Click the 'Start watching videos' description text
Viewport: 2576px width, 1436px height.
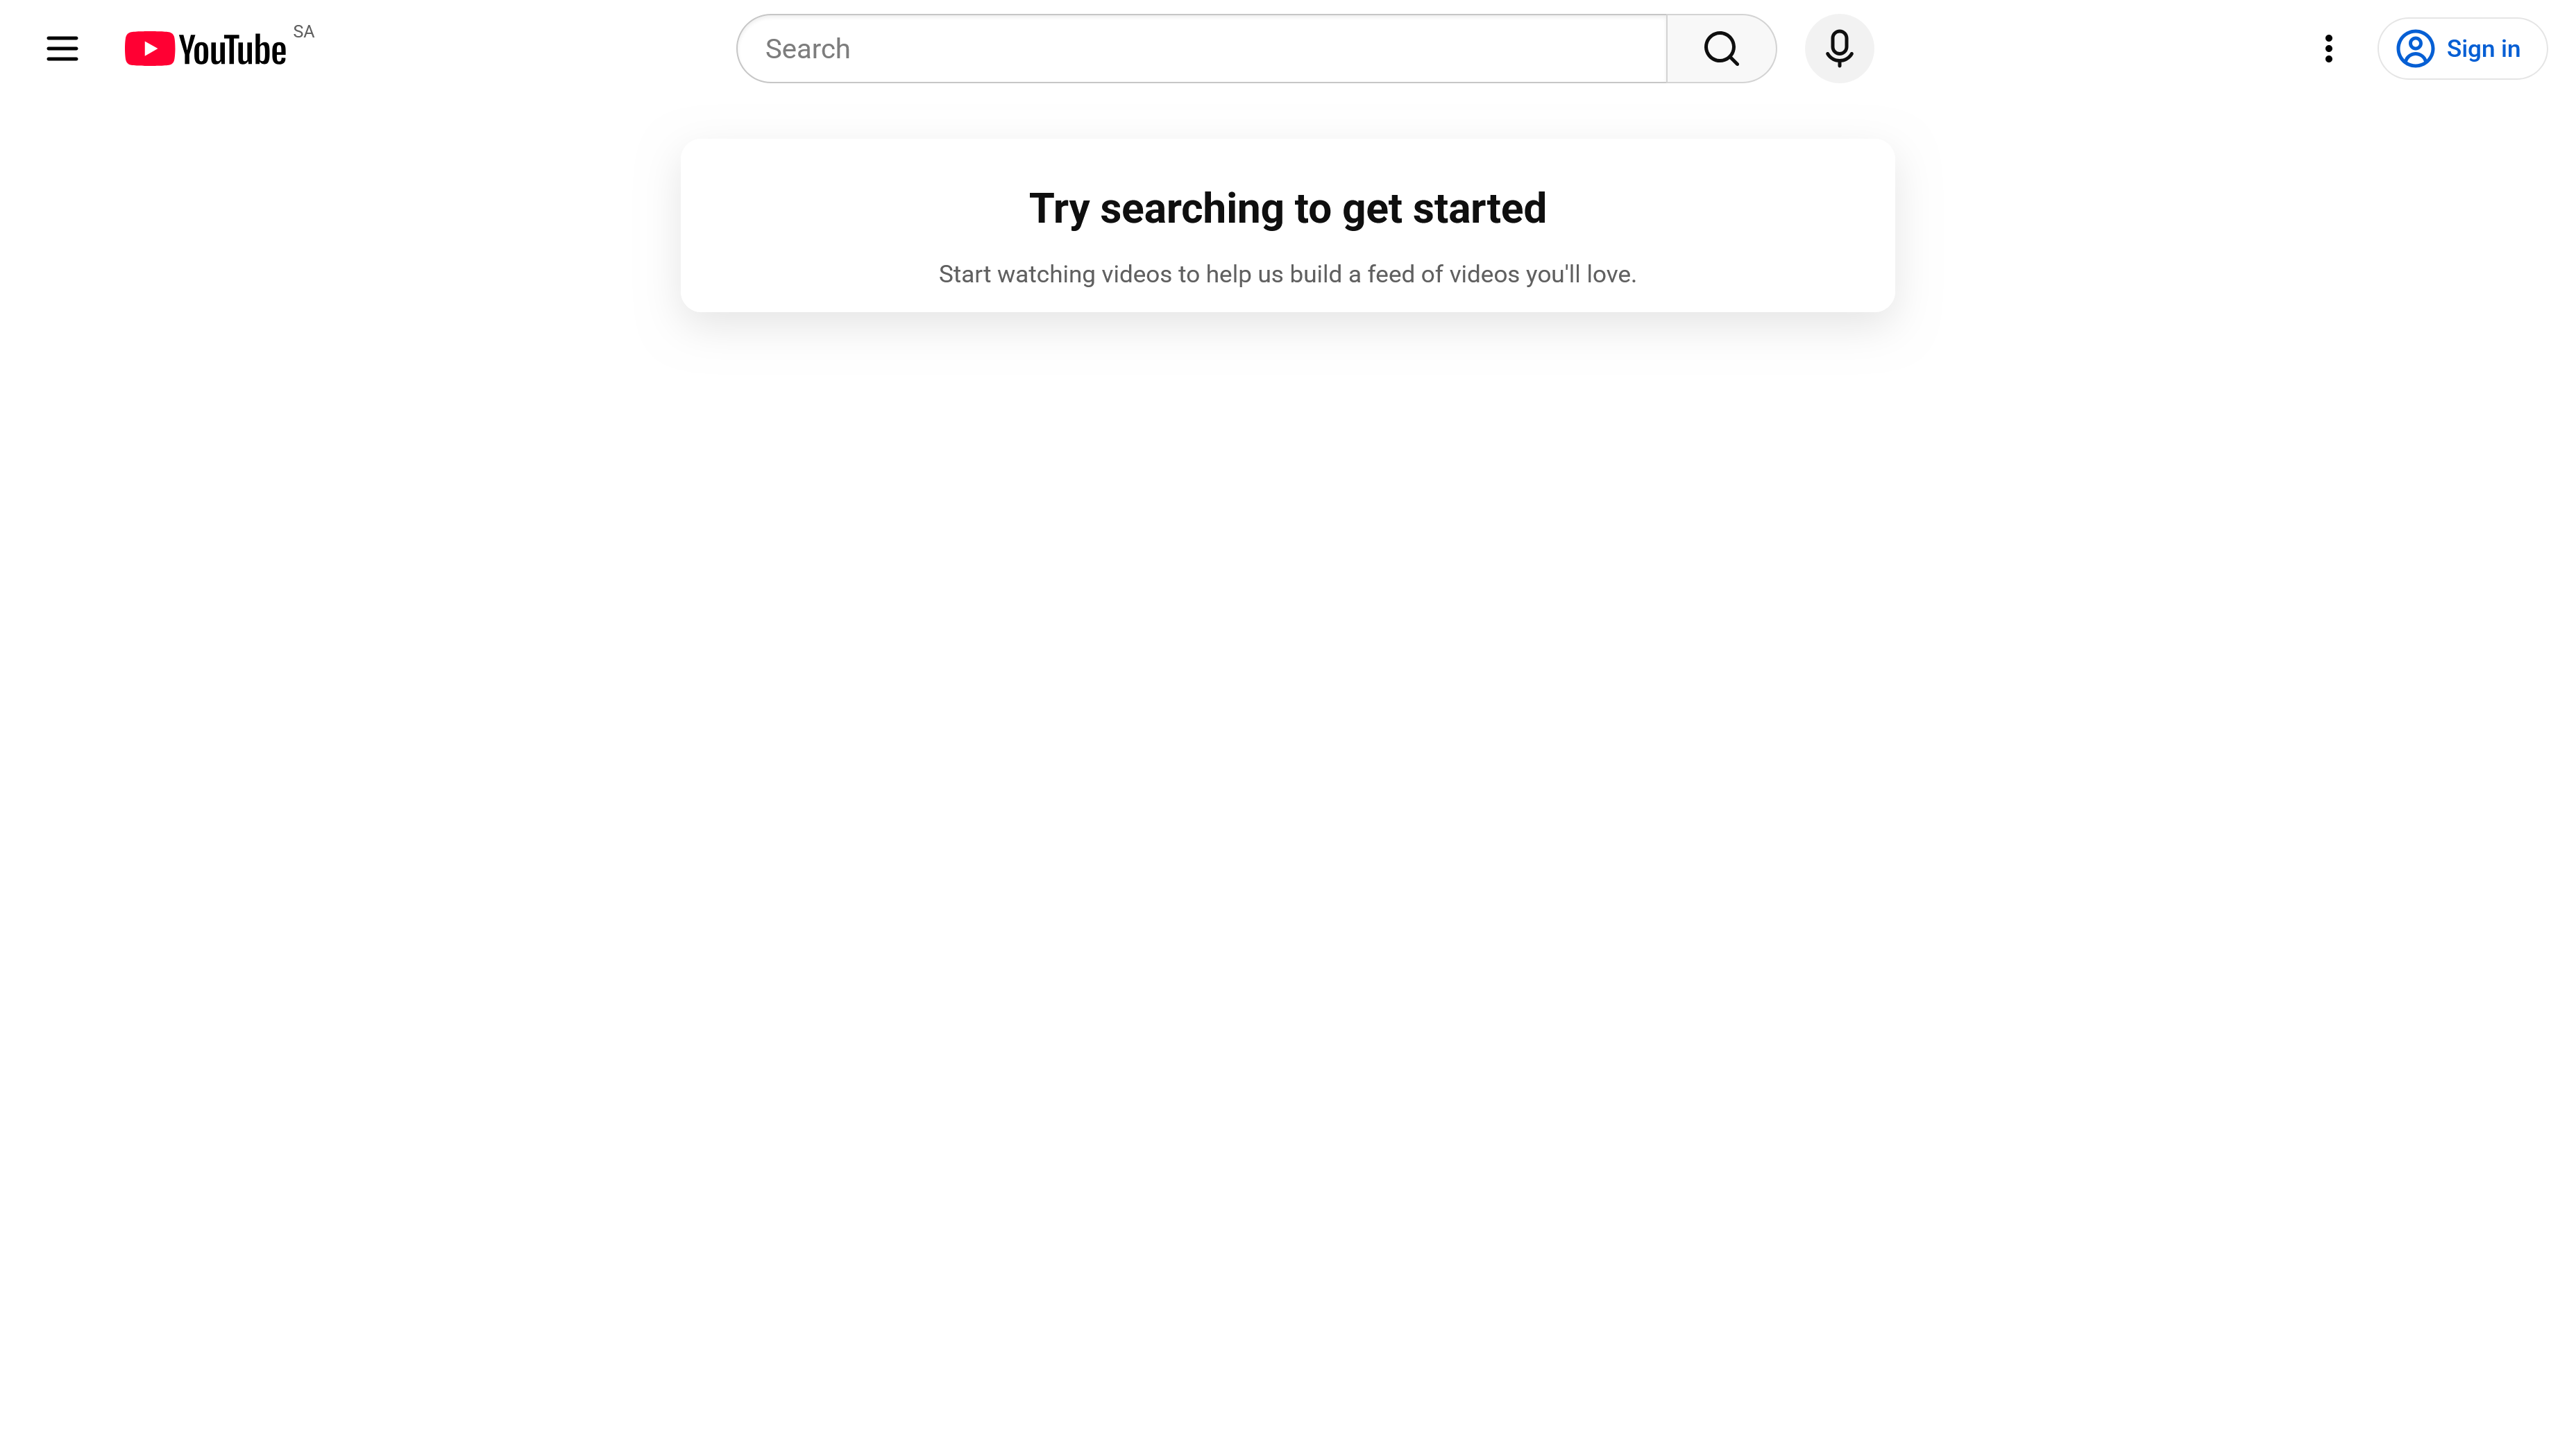tap(1288, 274)
